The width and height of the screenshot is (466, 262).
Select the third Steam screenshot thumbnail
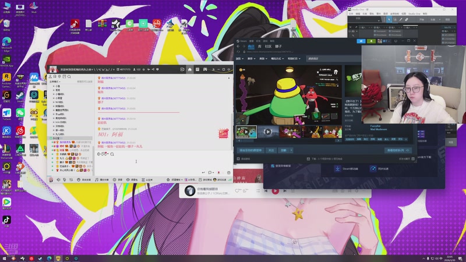point(290,132)
